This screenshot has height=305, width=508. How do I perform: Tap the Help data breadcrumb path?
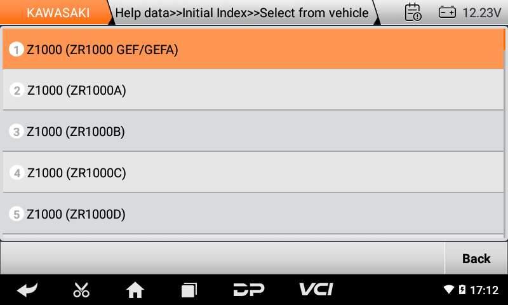click(x=242, y=13)
